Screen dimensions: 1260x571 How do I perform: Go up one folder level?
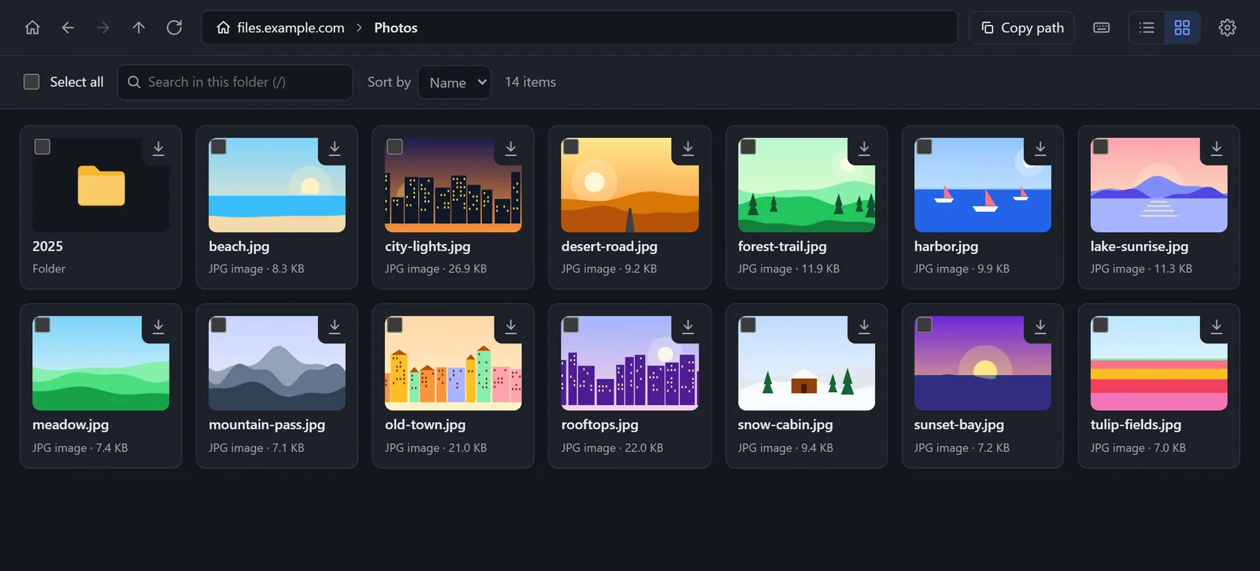point(139,28)
